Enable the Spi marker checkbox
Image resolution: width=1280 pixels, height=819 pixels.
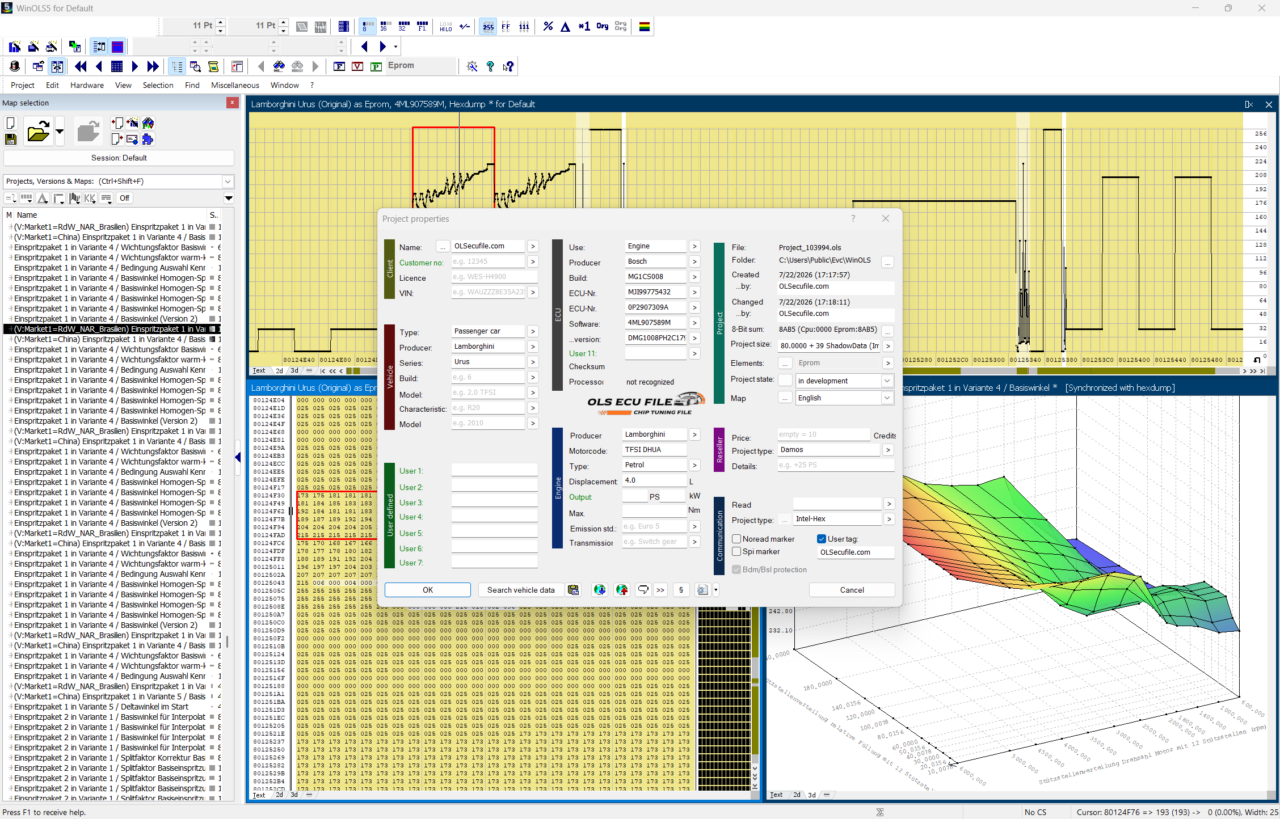pyautogui.click(x=736, y=551)
